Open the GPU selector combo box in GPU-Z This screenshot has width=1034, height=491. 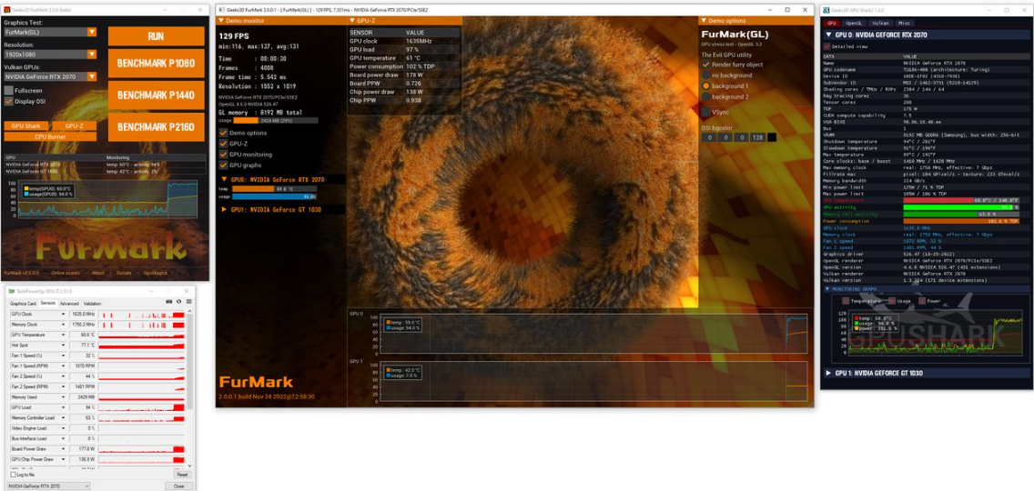tap(49, 486)
